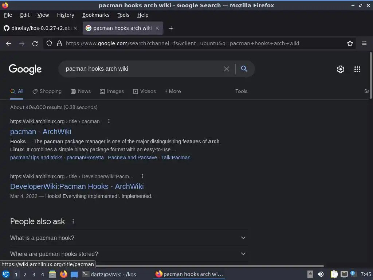Viewport: 373px width, 280px height.
Task: Open network tray icon
Action: 344,275
